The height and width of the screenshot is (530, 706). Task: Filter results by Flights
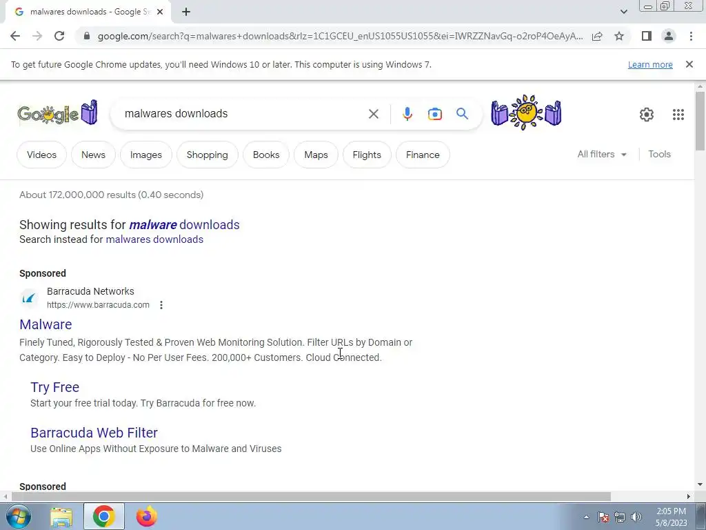[367, 155]
